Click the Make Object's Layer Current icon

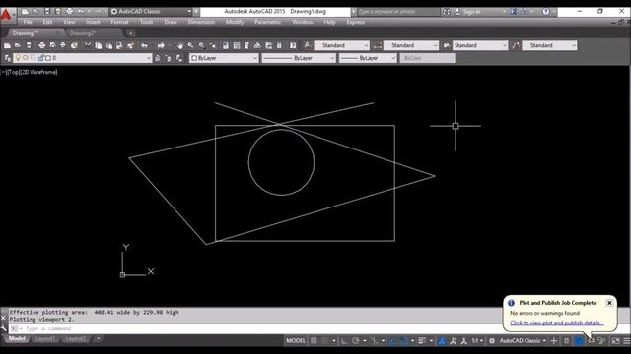[x=158, y=58]
